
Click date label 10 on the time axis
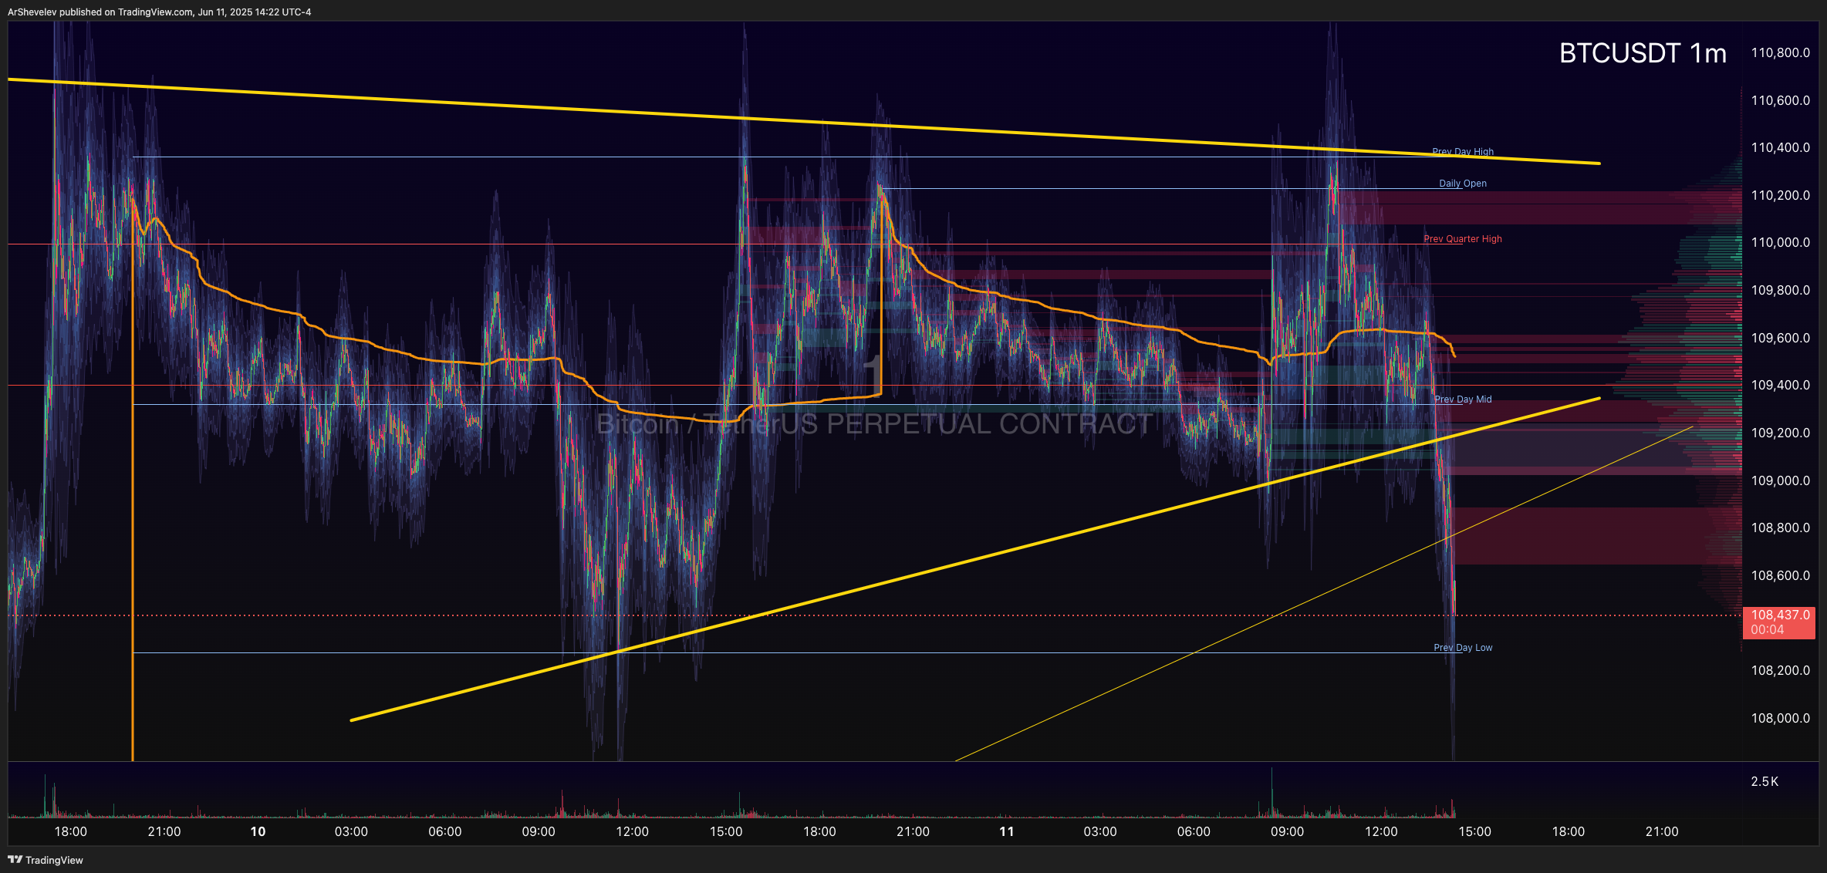tap(258, 831)
